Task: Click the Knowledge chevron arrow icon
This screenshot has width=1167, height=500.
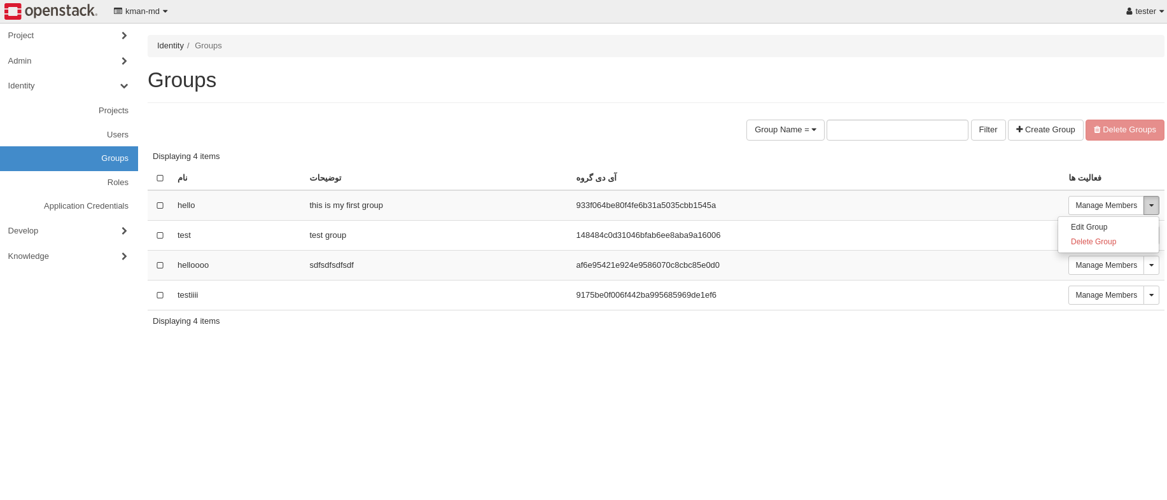Action: click(124, 256)
